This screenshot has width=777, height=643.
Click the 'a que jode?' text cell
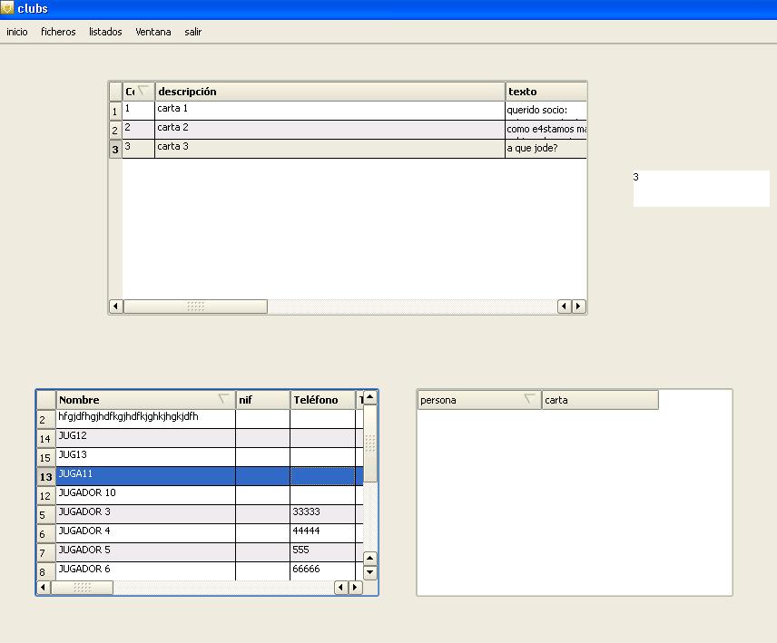(x=546, y=149)
